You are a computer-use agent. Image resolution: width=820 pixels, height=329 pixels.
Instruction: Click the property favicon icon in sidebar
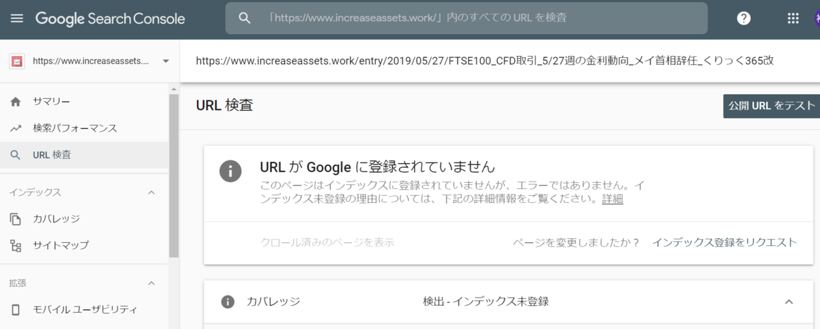point(16,61)
